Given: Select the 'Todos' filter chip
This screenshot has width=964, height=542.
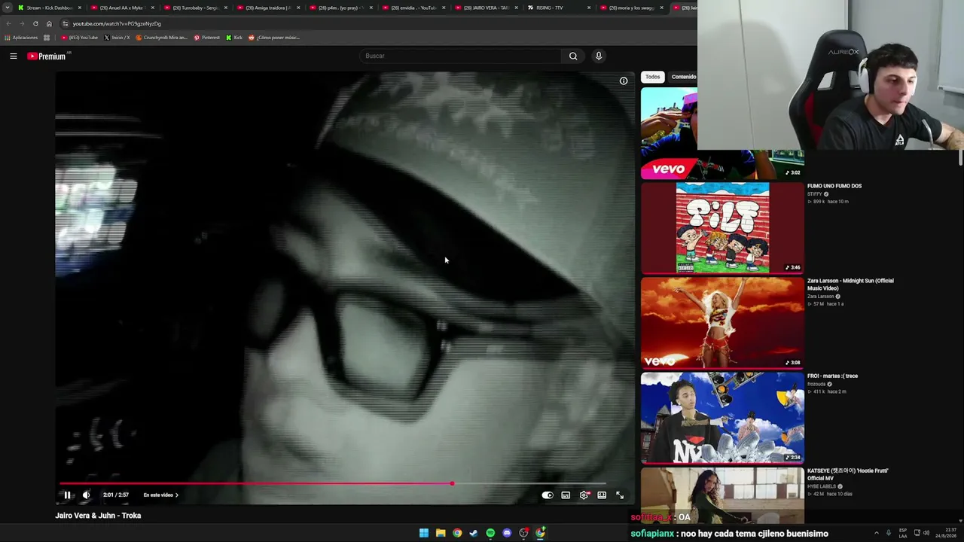Looking at the screenshot, I should coord(652,77).
